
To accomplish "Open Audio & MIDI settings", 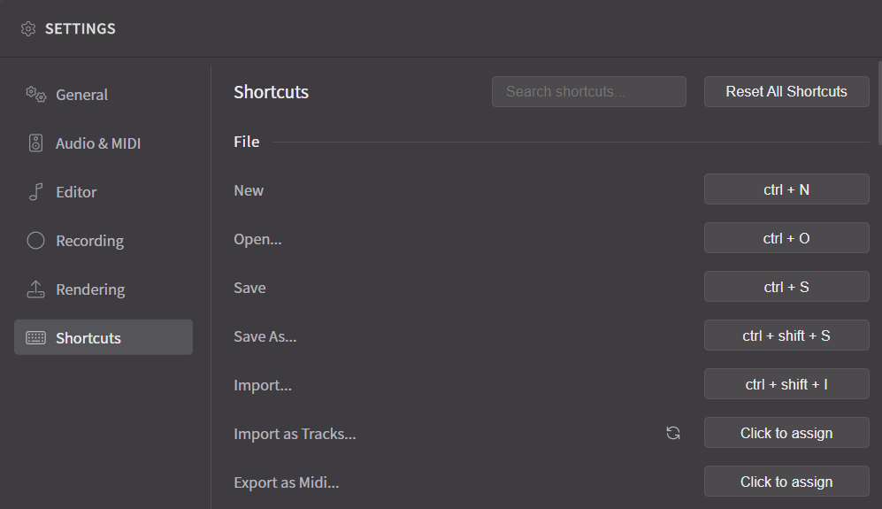I will point(104,143).
